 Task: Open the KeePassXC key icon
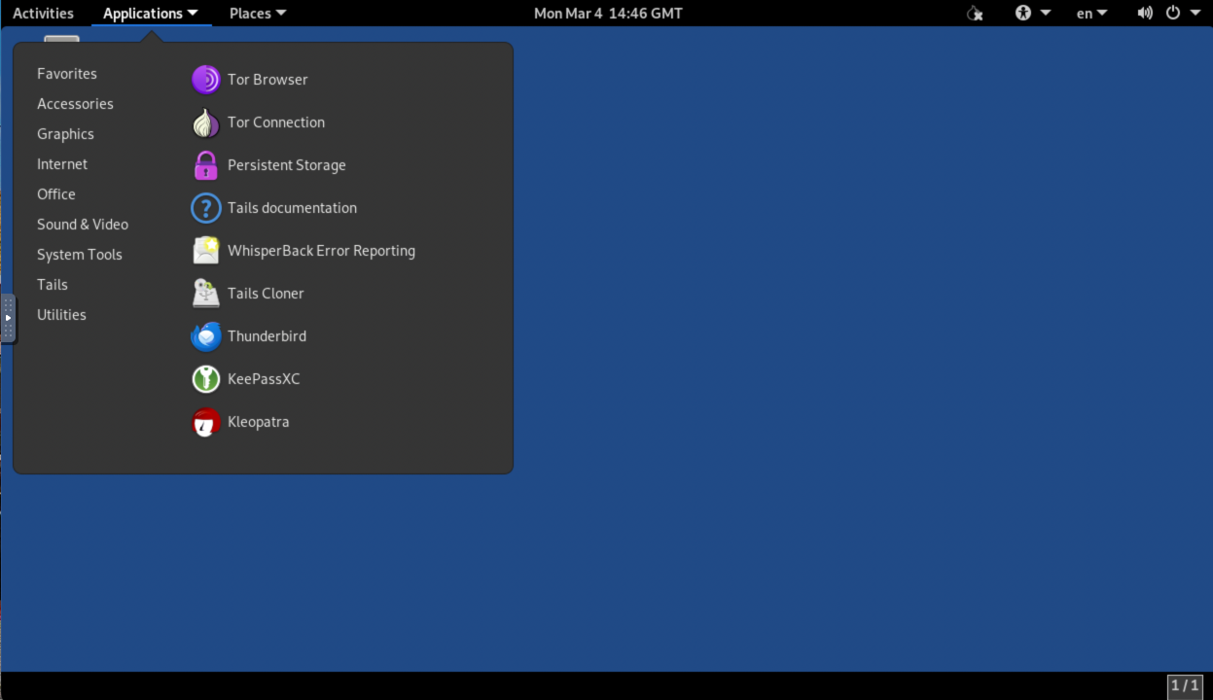[206, 379]
